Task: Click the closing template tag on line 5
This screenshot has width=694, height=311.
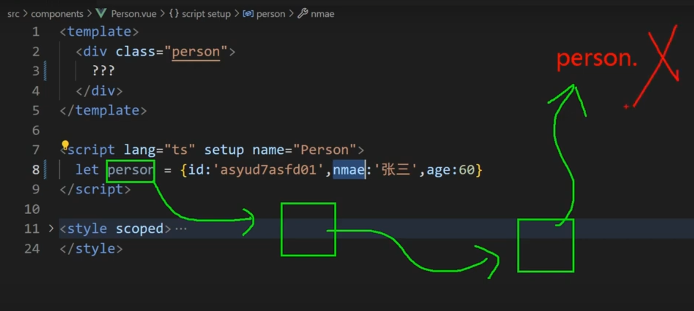Action: (103, 110)
